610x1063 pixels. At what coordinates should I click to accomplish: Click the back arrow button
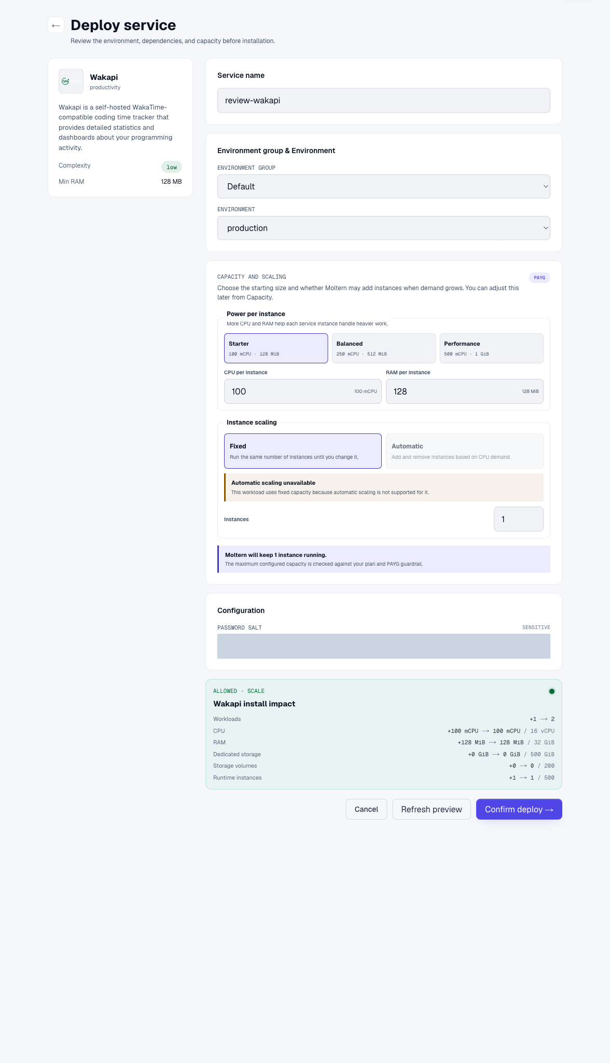tap(56, 25)
